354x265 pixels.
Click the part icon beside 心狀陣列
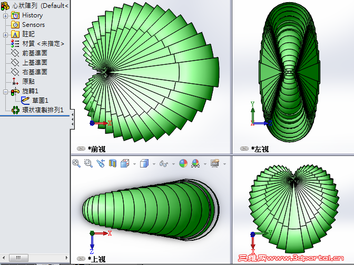5,6
